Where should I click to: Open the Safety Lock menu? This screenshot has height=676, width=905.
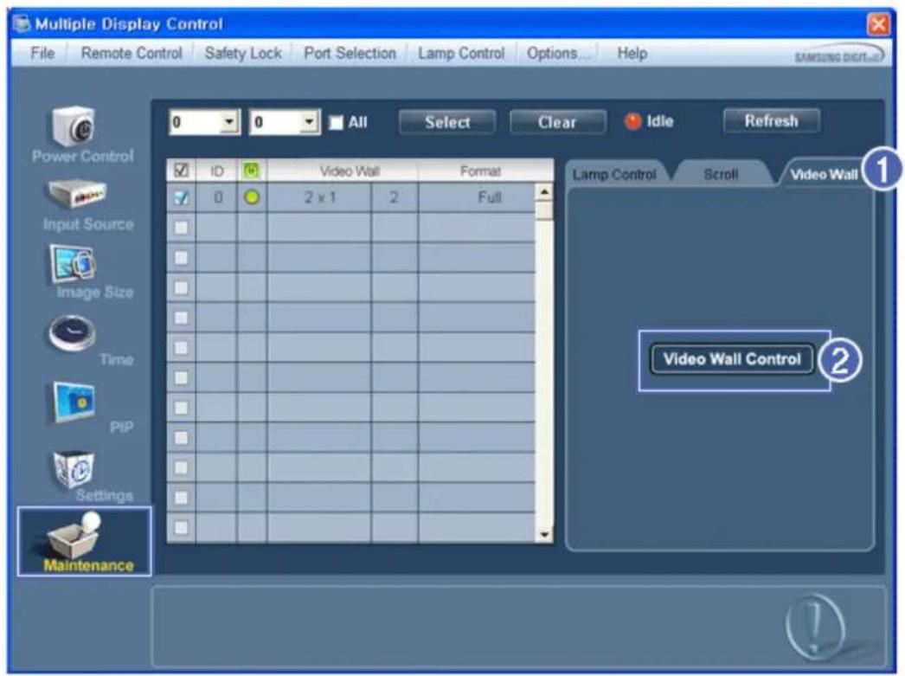click(243, 53)
